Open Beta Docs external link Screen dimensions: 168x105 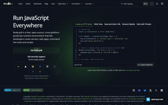pyautogui.click(x=63, y=4)
